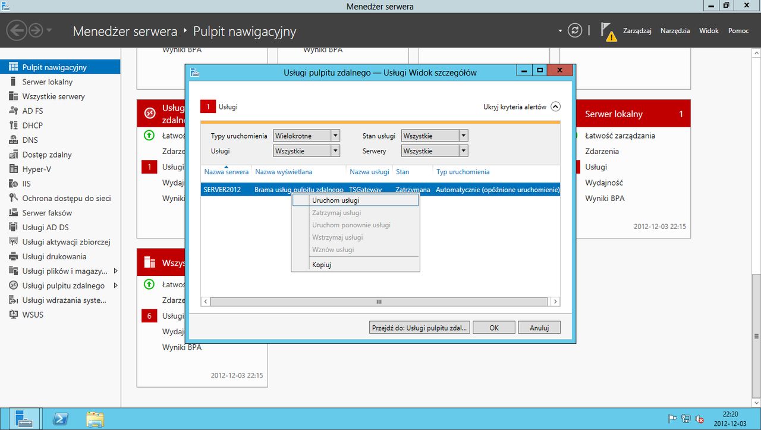This screenshot has width=761, height=430.
Task: Click the Usługi aktywacji zbiorczej icon
Action: pyautogui.click(x=13, y=242)
